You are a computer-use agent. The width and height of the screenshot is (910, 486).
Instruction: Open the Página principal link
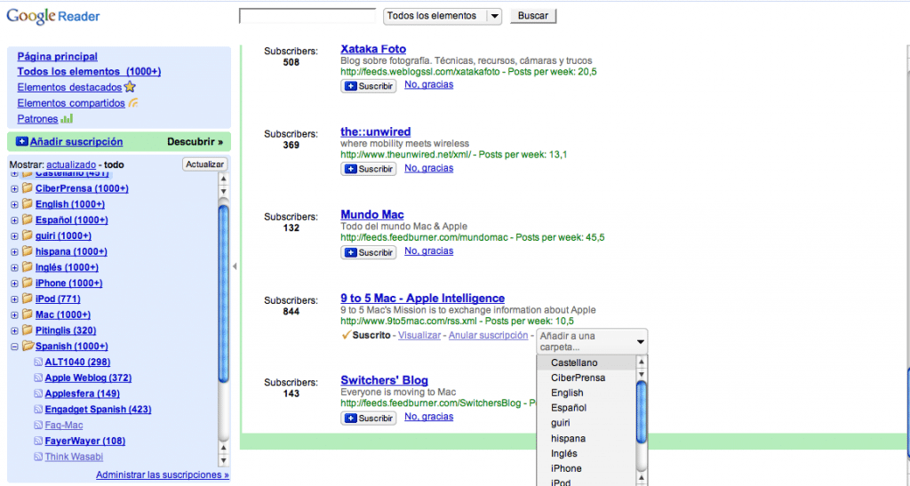coord(58,56)
